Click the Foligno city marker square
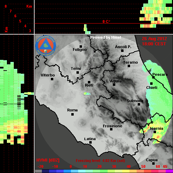Viewport: 173px width, 173px height. (81, 46)
